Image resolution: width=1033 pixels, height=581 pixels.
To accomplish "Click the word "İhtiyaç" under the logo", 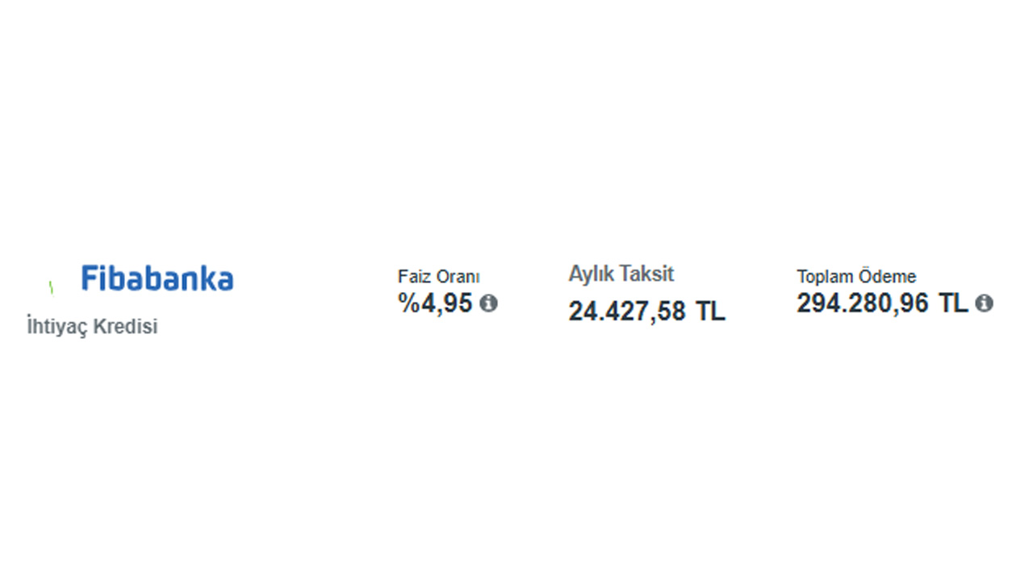I will (57, 328).
